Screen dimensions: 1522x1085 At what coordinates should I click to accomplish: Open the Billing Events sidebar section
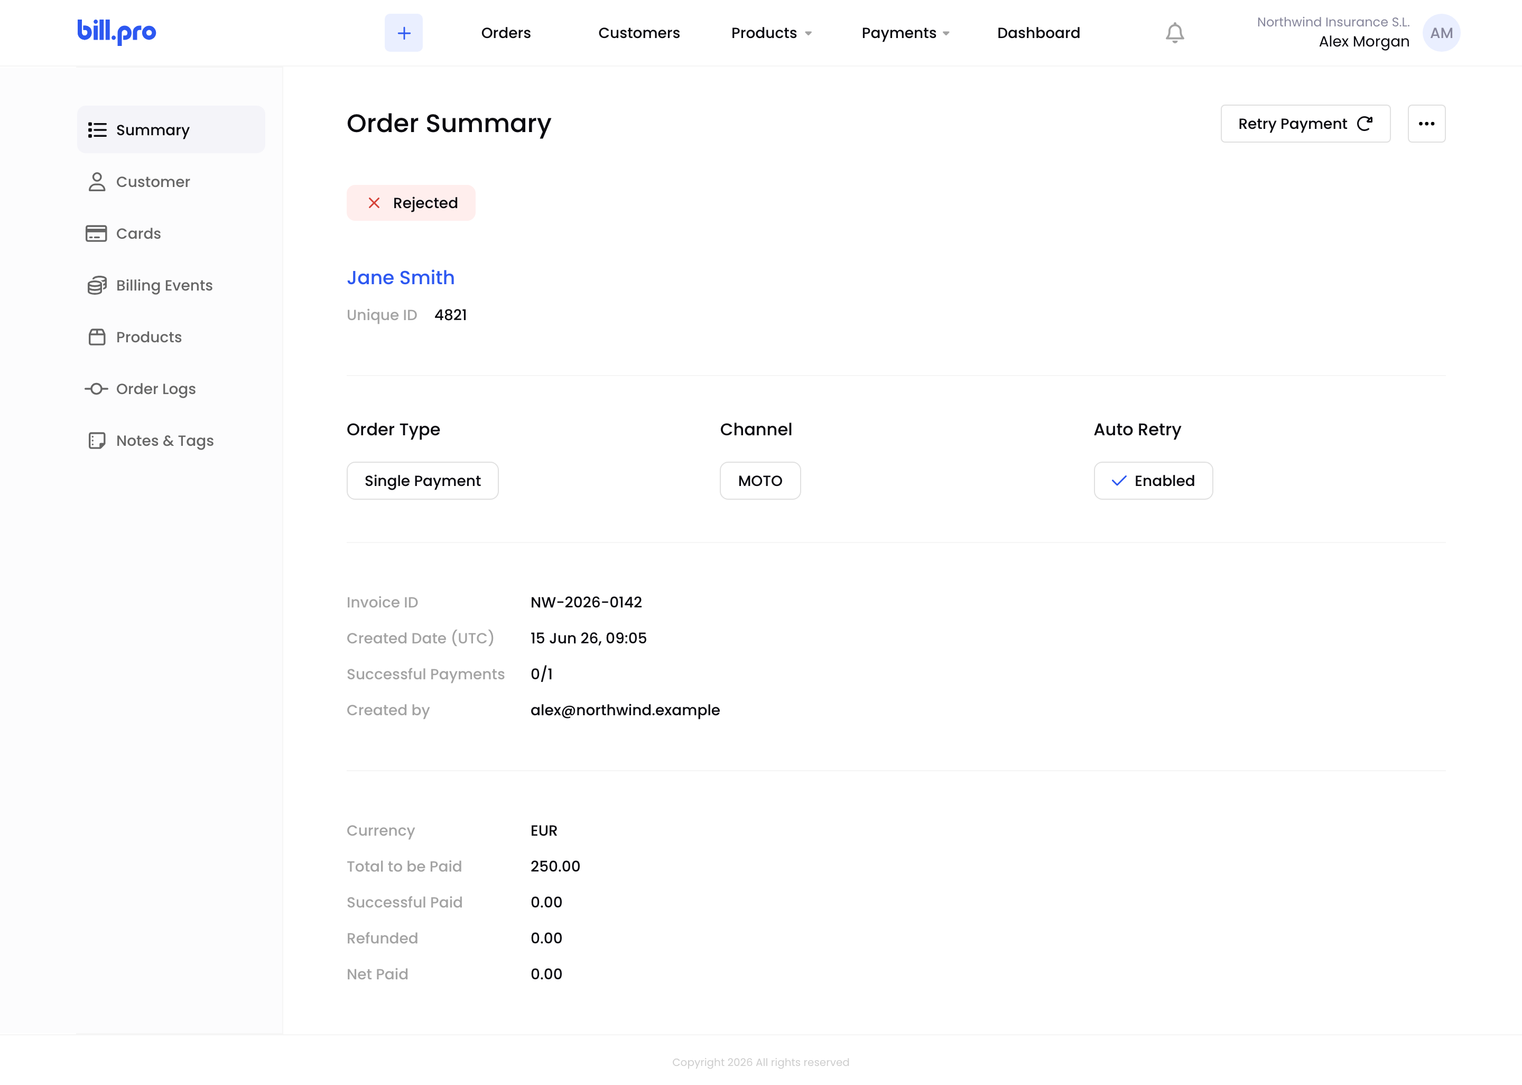pos(171,285)
